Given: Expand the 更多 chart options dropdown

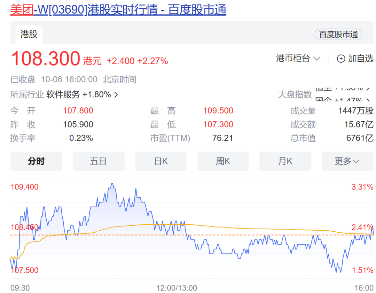Looking at the screenshot, I should [x=347, y=161].
